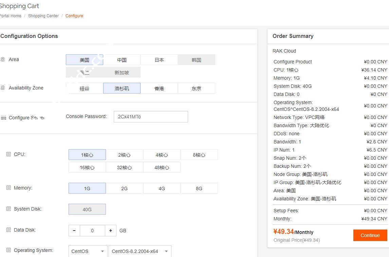This screenshot has height=257, width=389.
Task: Open Shopping Center breadcrumb link
Action: click(x=43, y=16)
